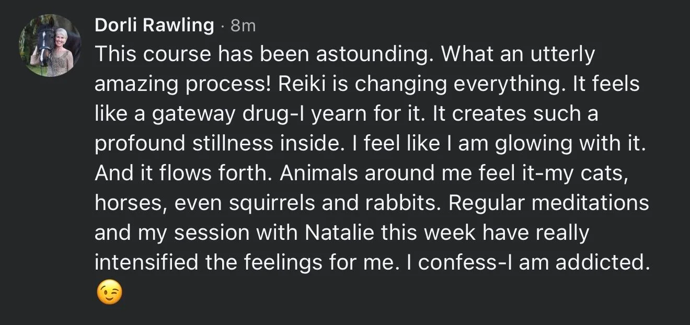This screenshot has height=325, width=690.
Task: Click Dorli Rawling's profile picture
Action: 50,47
